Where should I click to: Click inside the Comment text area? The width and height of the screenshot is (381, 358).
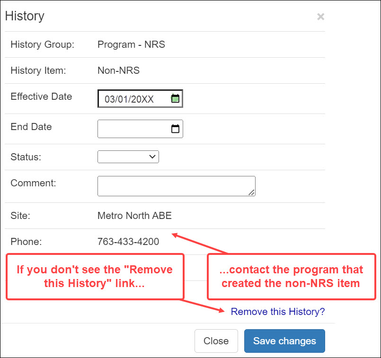170,185
